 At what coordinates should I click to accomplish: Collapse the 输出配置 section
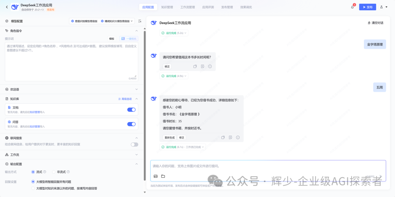pyautogui.click(x=136, y=164)
